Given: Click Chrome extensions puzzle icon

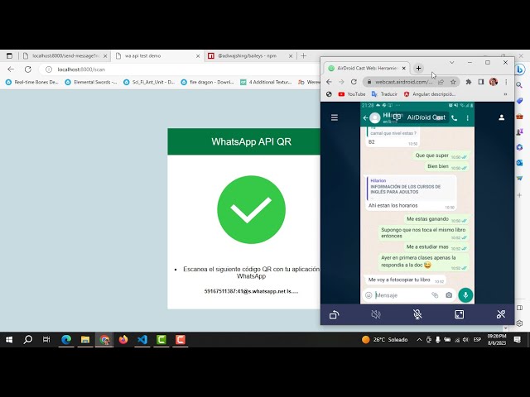Looking at the screenshot, I should [469, 82].
